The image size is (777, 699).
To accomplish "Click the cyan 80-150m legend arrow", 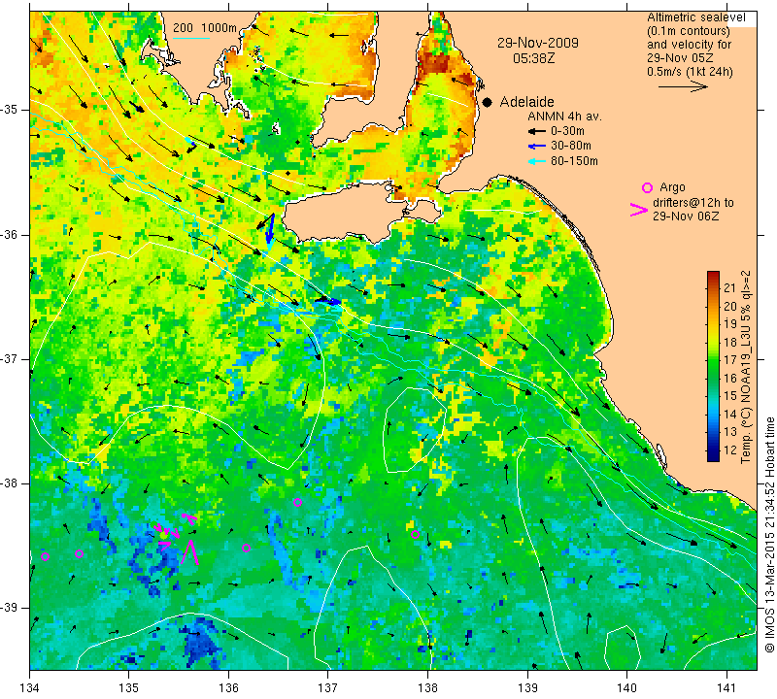I will tap(537, 161).
